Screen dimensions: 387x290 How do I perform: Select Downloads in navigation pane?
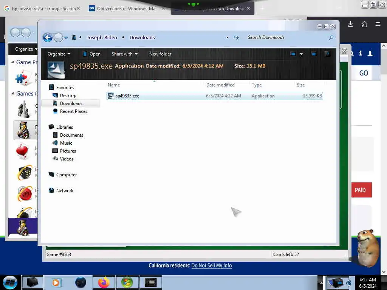click(71, 103)
